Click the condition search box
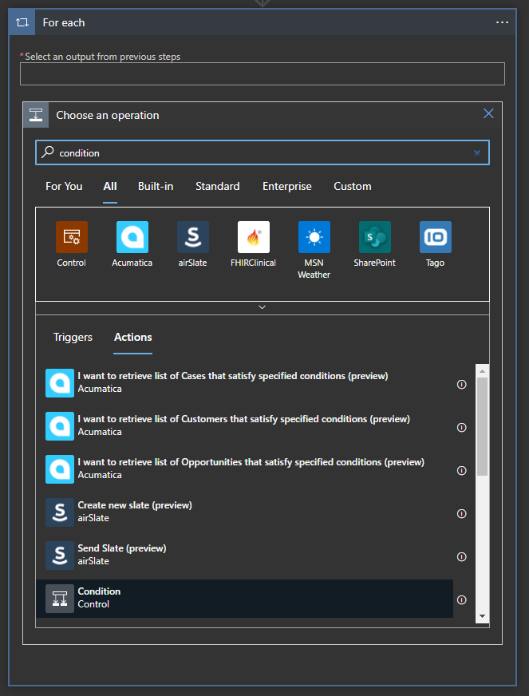The width and height of the screenshot is (529, 696). tap(263, 152)
